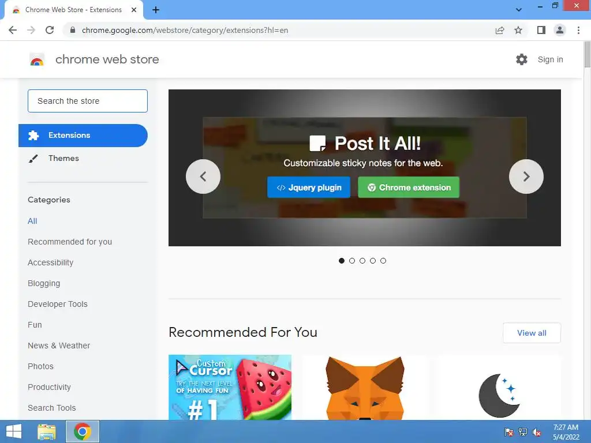Click the Extensions puzzle piece icon

click(x=33, y=135)
